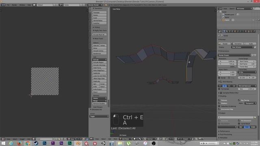
Task: Enable the Full Sample checkbox
Action: tap(219, 89)
